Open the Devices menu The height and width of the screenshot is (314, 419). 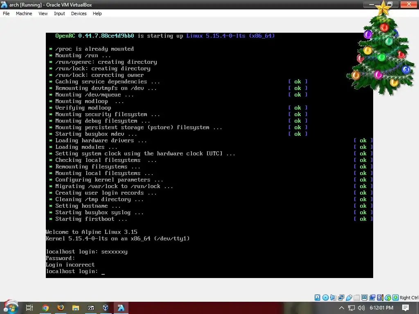(79, 13)
